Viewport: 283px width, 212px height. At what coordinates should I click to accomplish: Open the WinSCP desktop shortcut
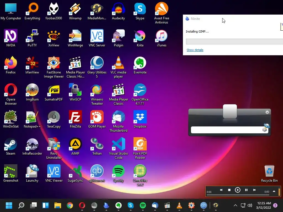pyautogui.click(x=75, y=92)
